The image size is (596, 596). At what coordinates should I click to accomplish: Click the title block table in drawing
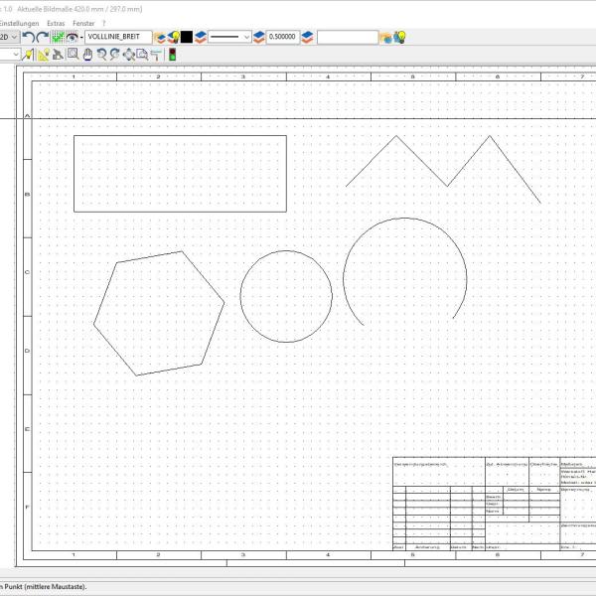click(494, 504)
